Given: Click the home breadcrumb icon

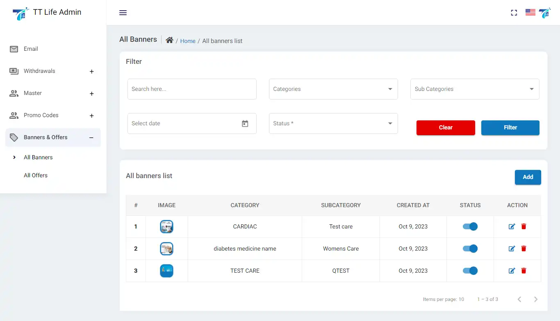Looking at the screenshot, I should pos(169,40).
